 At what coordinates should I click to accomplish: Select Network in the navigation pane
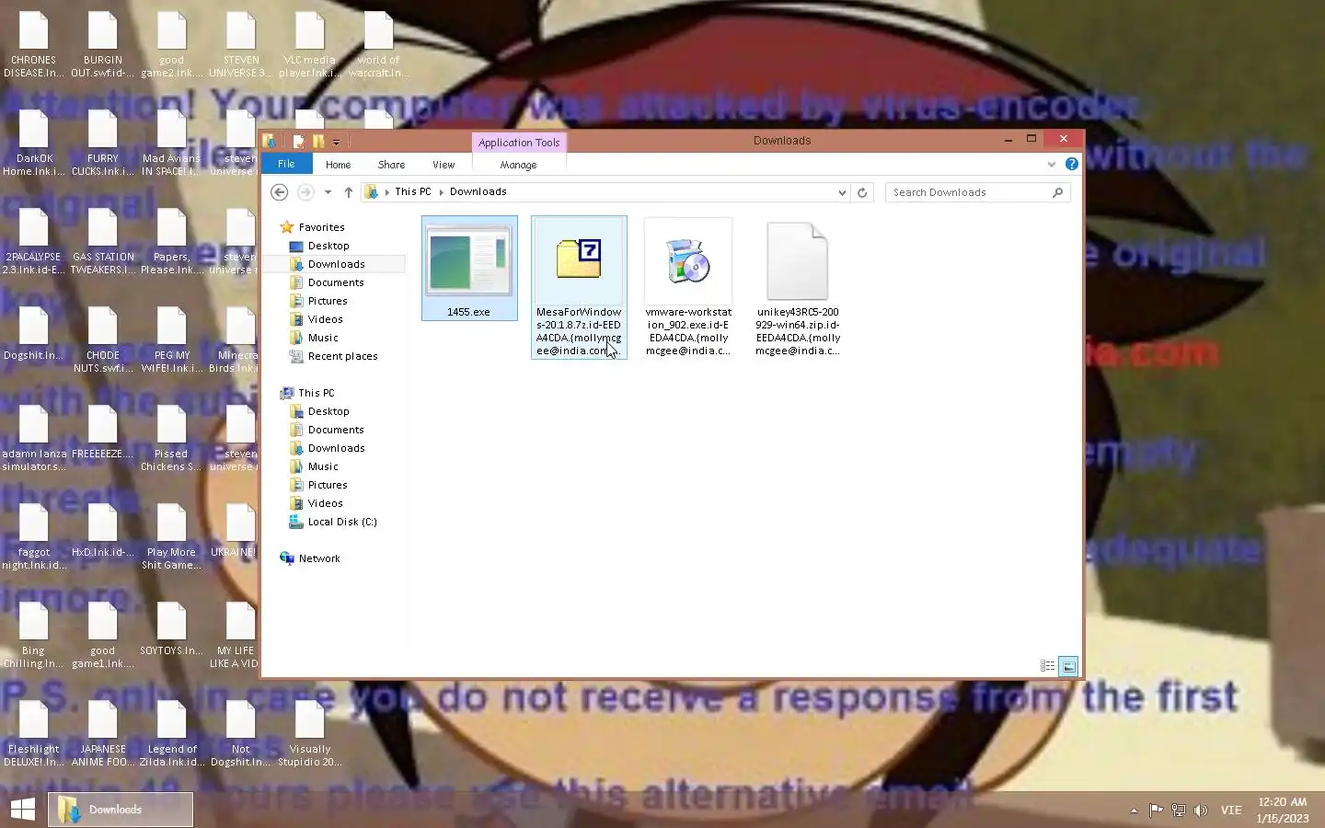tap(319, 558)
